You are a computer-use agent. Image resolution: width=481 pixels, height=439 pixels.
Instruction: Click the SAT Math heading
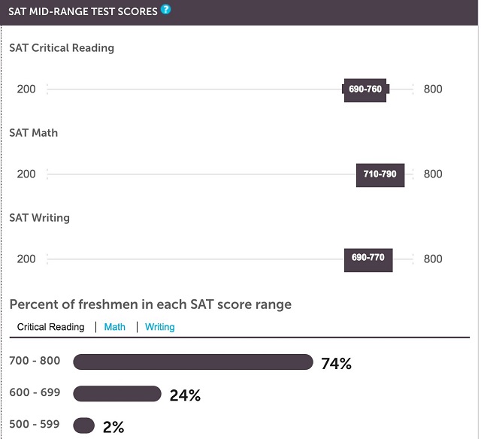[x=33, y=133]
